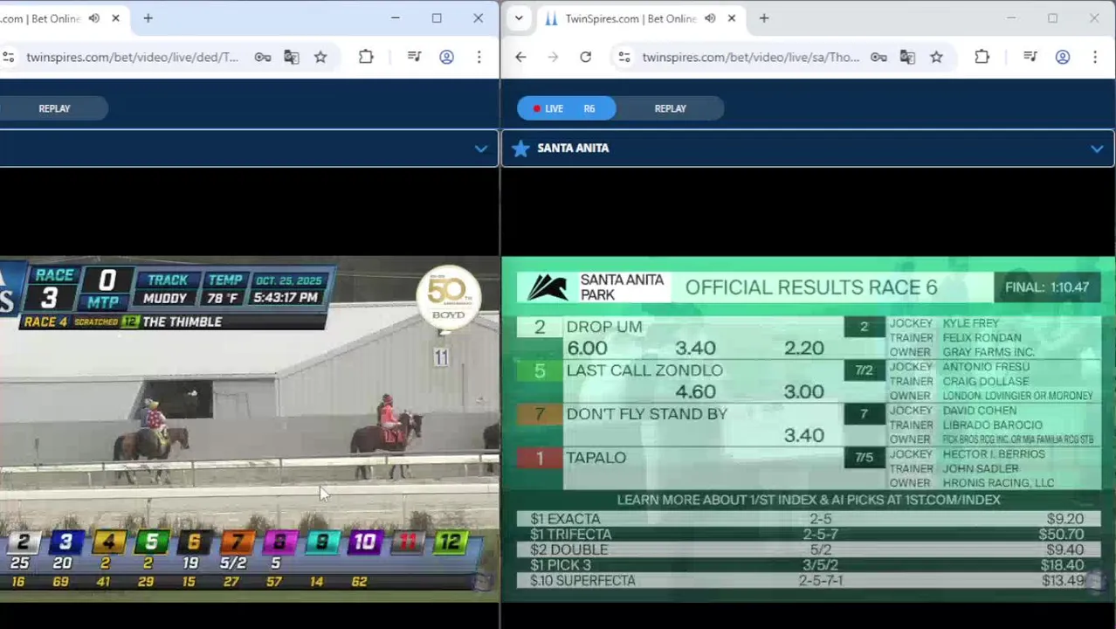Select LIVE R6 toggle in right window
Screen dimensions: 1116x629
[x=567, y=108]
